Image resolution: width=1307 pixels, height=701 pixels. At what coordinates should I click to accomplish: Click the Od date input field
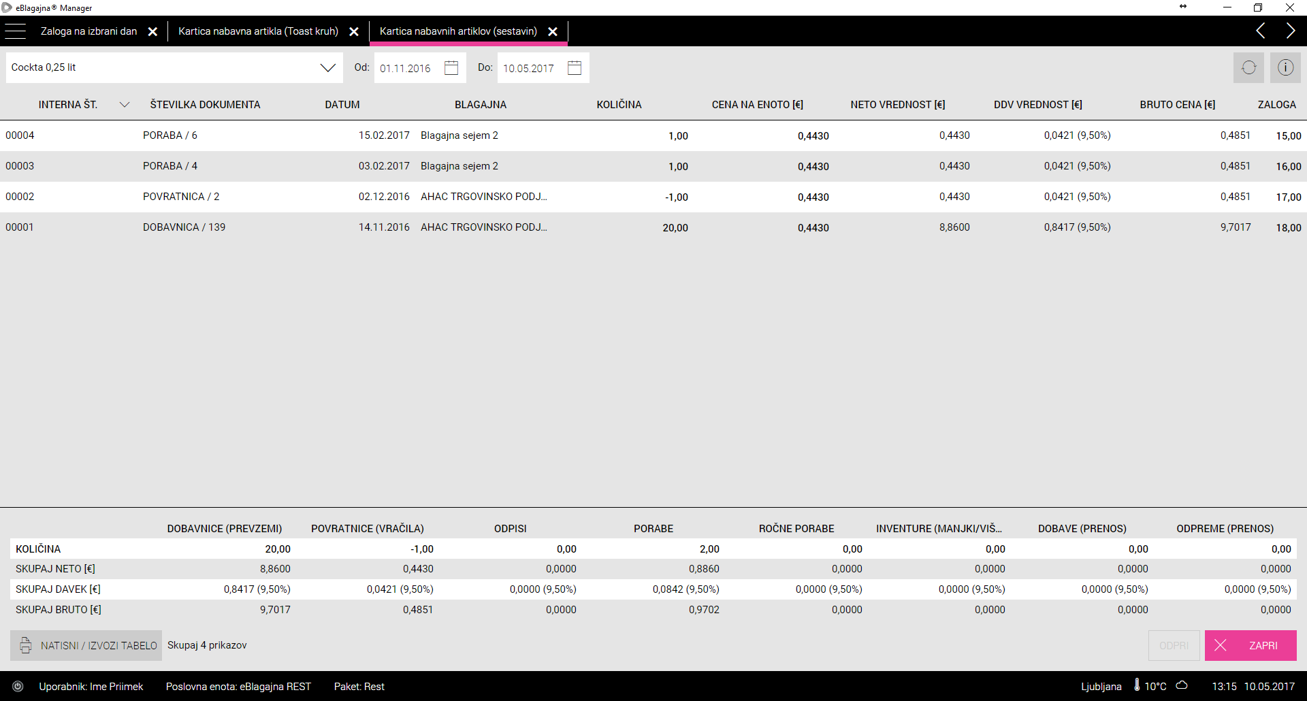coord(406,69)
